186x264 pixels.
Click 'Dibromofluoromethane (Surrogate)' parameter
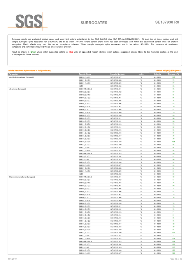[x=22, y=177]
